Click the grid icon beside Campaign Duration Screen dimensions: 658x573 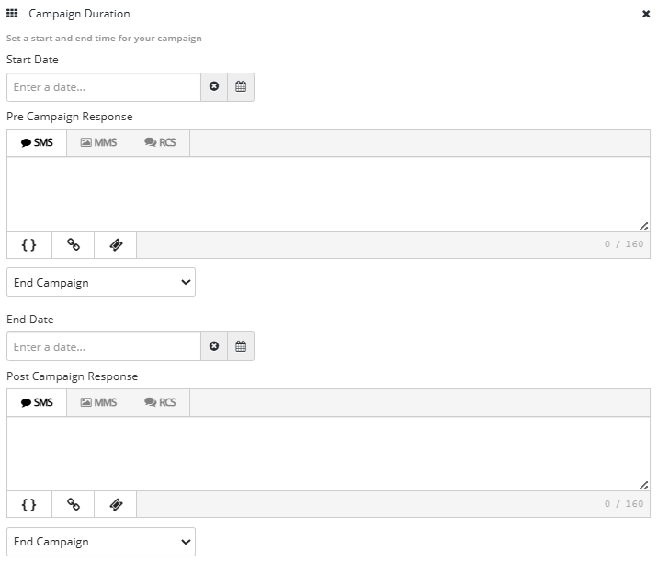click(x=12, y=14)
